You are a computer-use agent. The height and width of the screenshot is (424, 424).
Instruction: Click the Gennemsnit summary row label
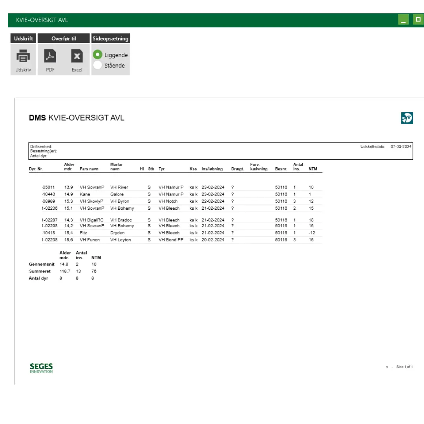pos(42,264)
